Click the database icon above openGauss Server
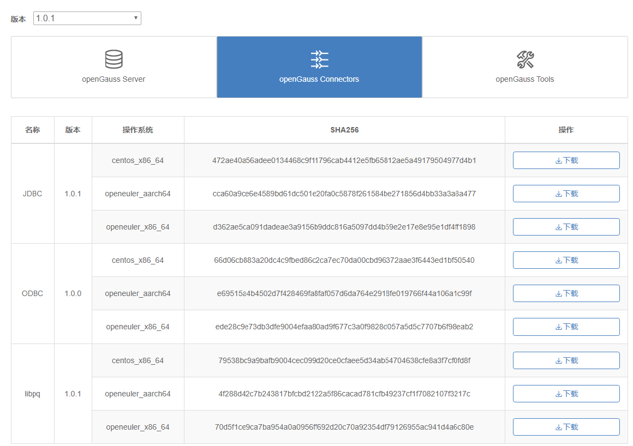 113,59
